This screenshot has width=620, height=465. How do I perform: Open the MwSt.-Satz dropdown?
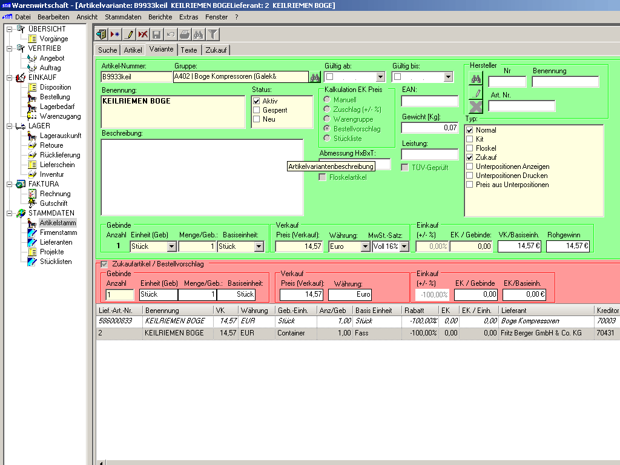[x=404, y=246]
